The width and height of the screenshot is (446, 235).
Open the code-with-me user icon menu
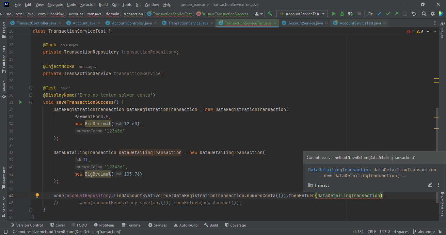point(259,14)
